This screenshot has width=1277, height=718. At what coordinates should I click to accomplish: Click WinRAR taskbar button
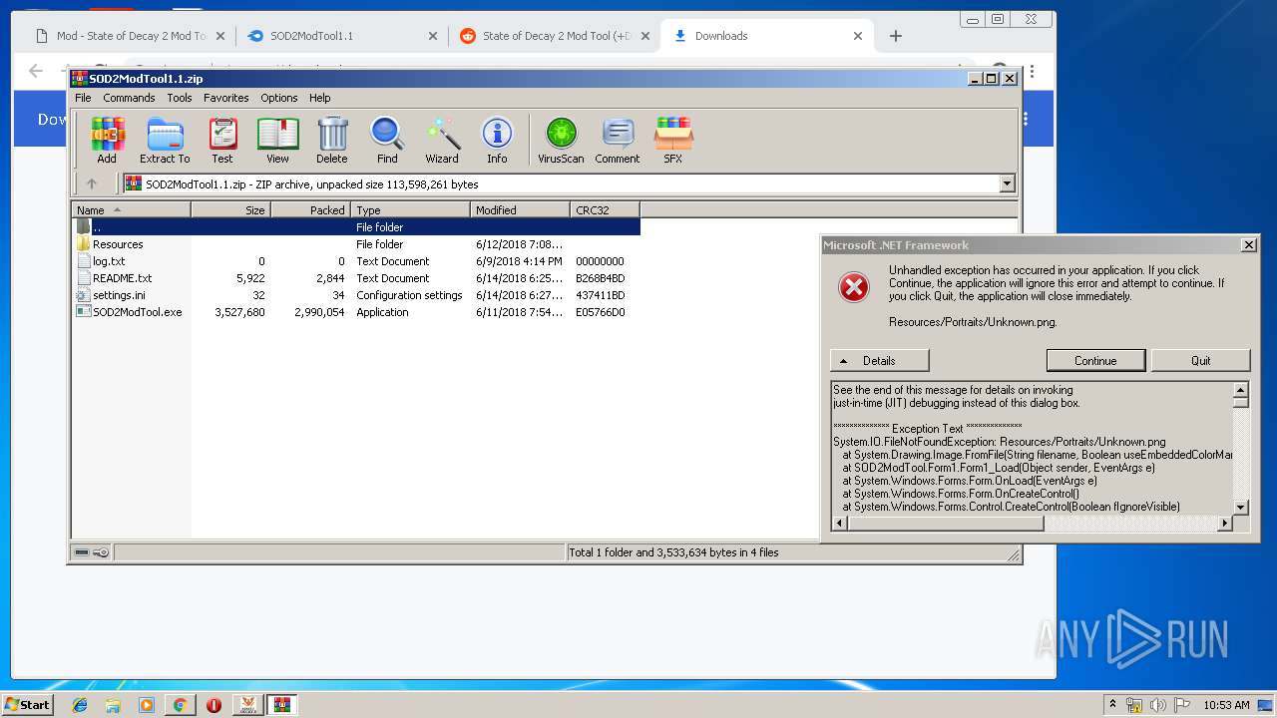point(281,705)
